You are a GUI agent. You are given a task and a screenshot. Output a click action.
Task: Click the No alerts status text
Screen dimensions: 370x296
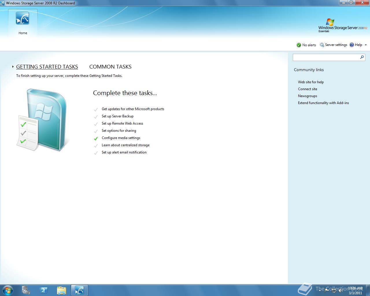pos(309,45)
